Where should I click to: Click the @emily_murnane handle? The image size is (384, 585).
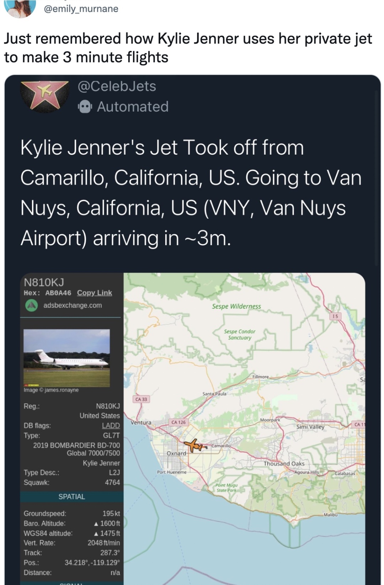point(81,9)
